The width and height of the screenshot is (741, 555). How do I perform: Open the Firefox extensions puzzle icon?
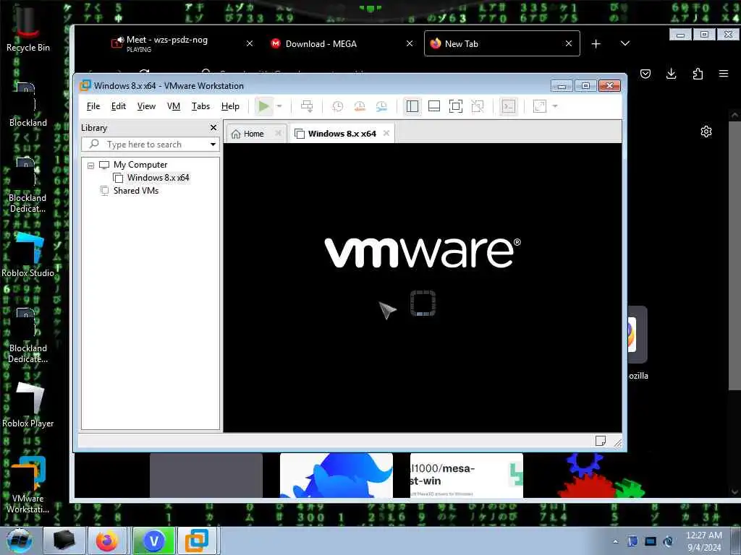click(x=698, y=74)
